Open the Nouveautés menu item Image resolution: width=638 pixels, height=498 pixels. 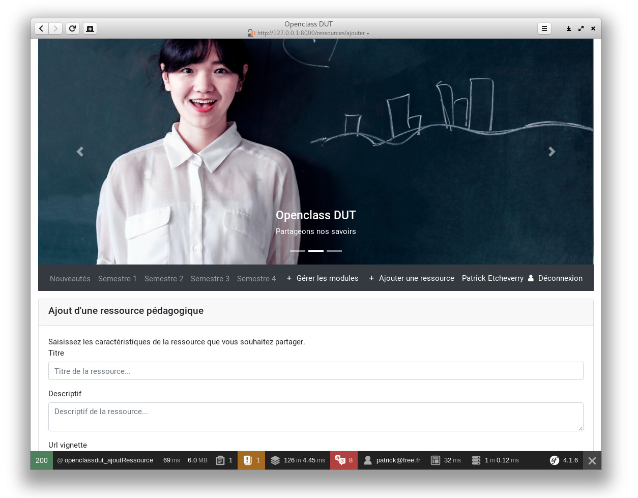click(x=70, y=279)
